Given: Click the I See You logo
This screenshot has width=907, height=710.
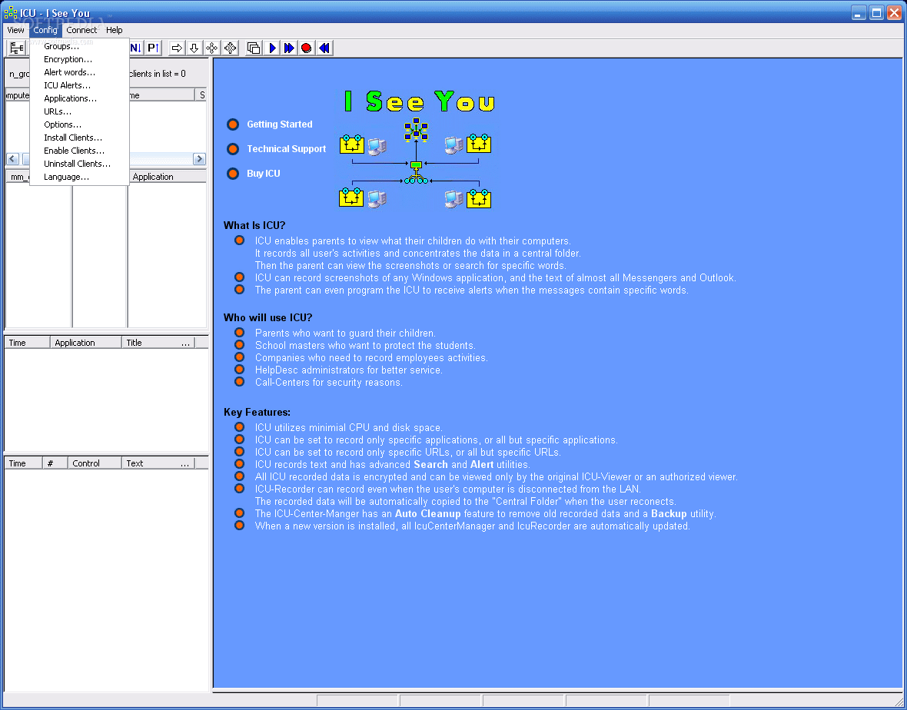Looking at the screenshot, I should coord(420,101).
